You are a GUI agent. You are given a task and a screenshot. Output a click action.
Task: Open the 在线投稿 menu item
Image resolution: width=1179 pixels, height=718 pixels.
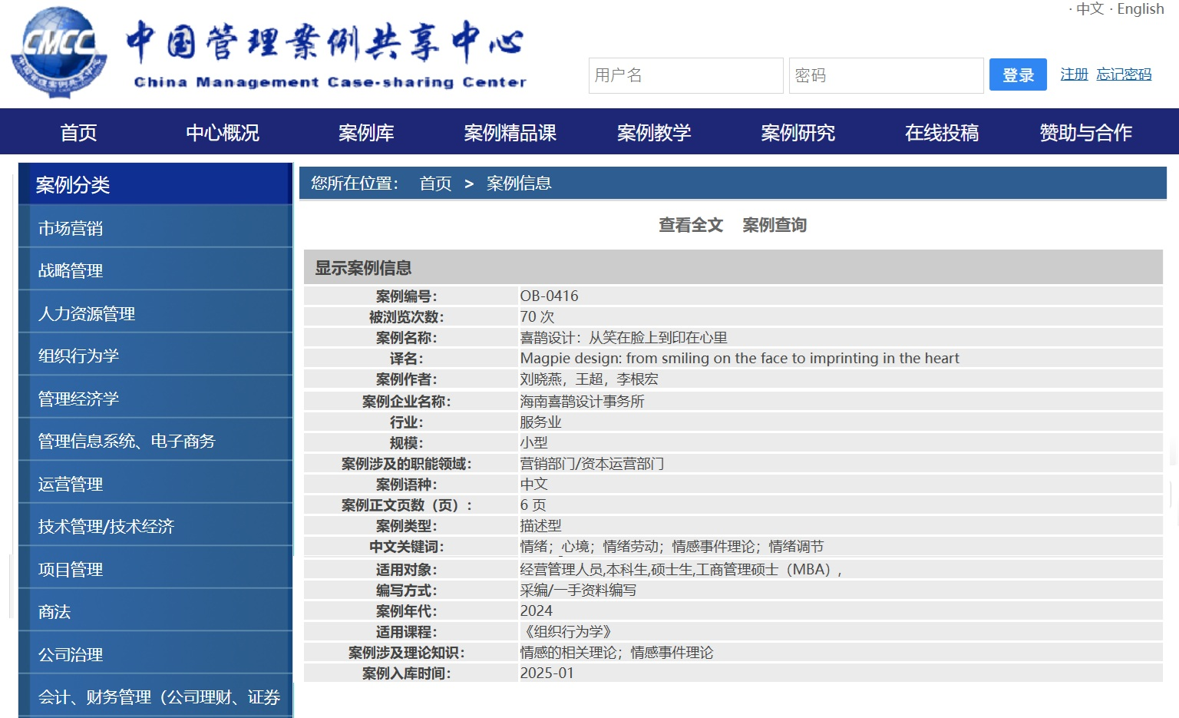[941, 133]
